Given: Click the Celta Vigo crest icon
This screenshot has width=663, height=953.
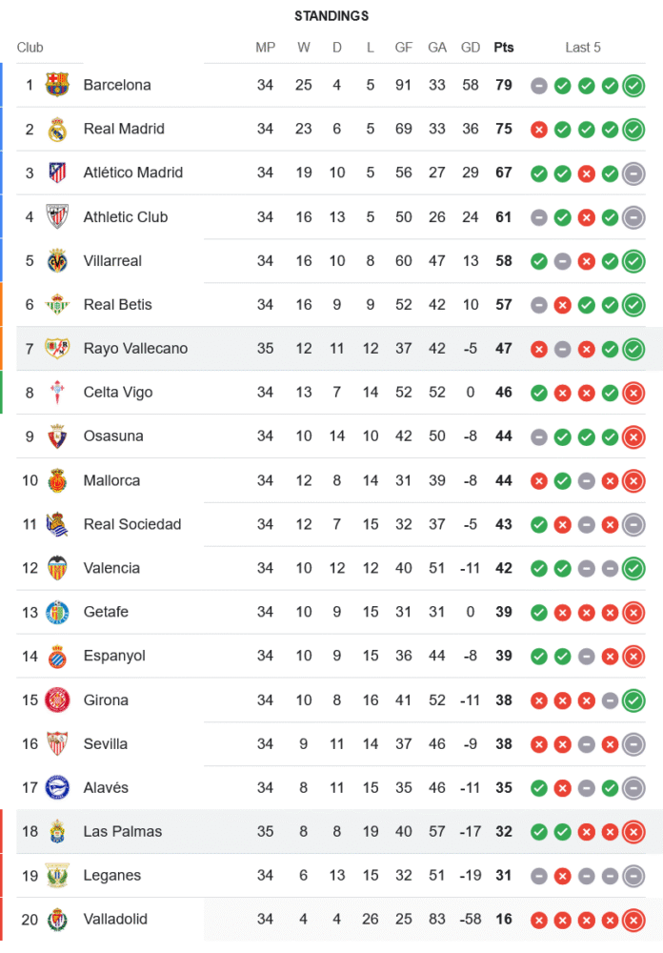Looking at the screenshot, I should point(57,392).
